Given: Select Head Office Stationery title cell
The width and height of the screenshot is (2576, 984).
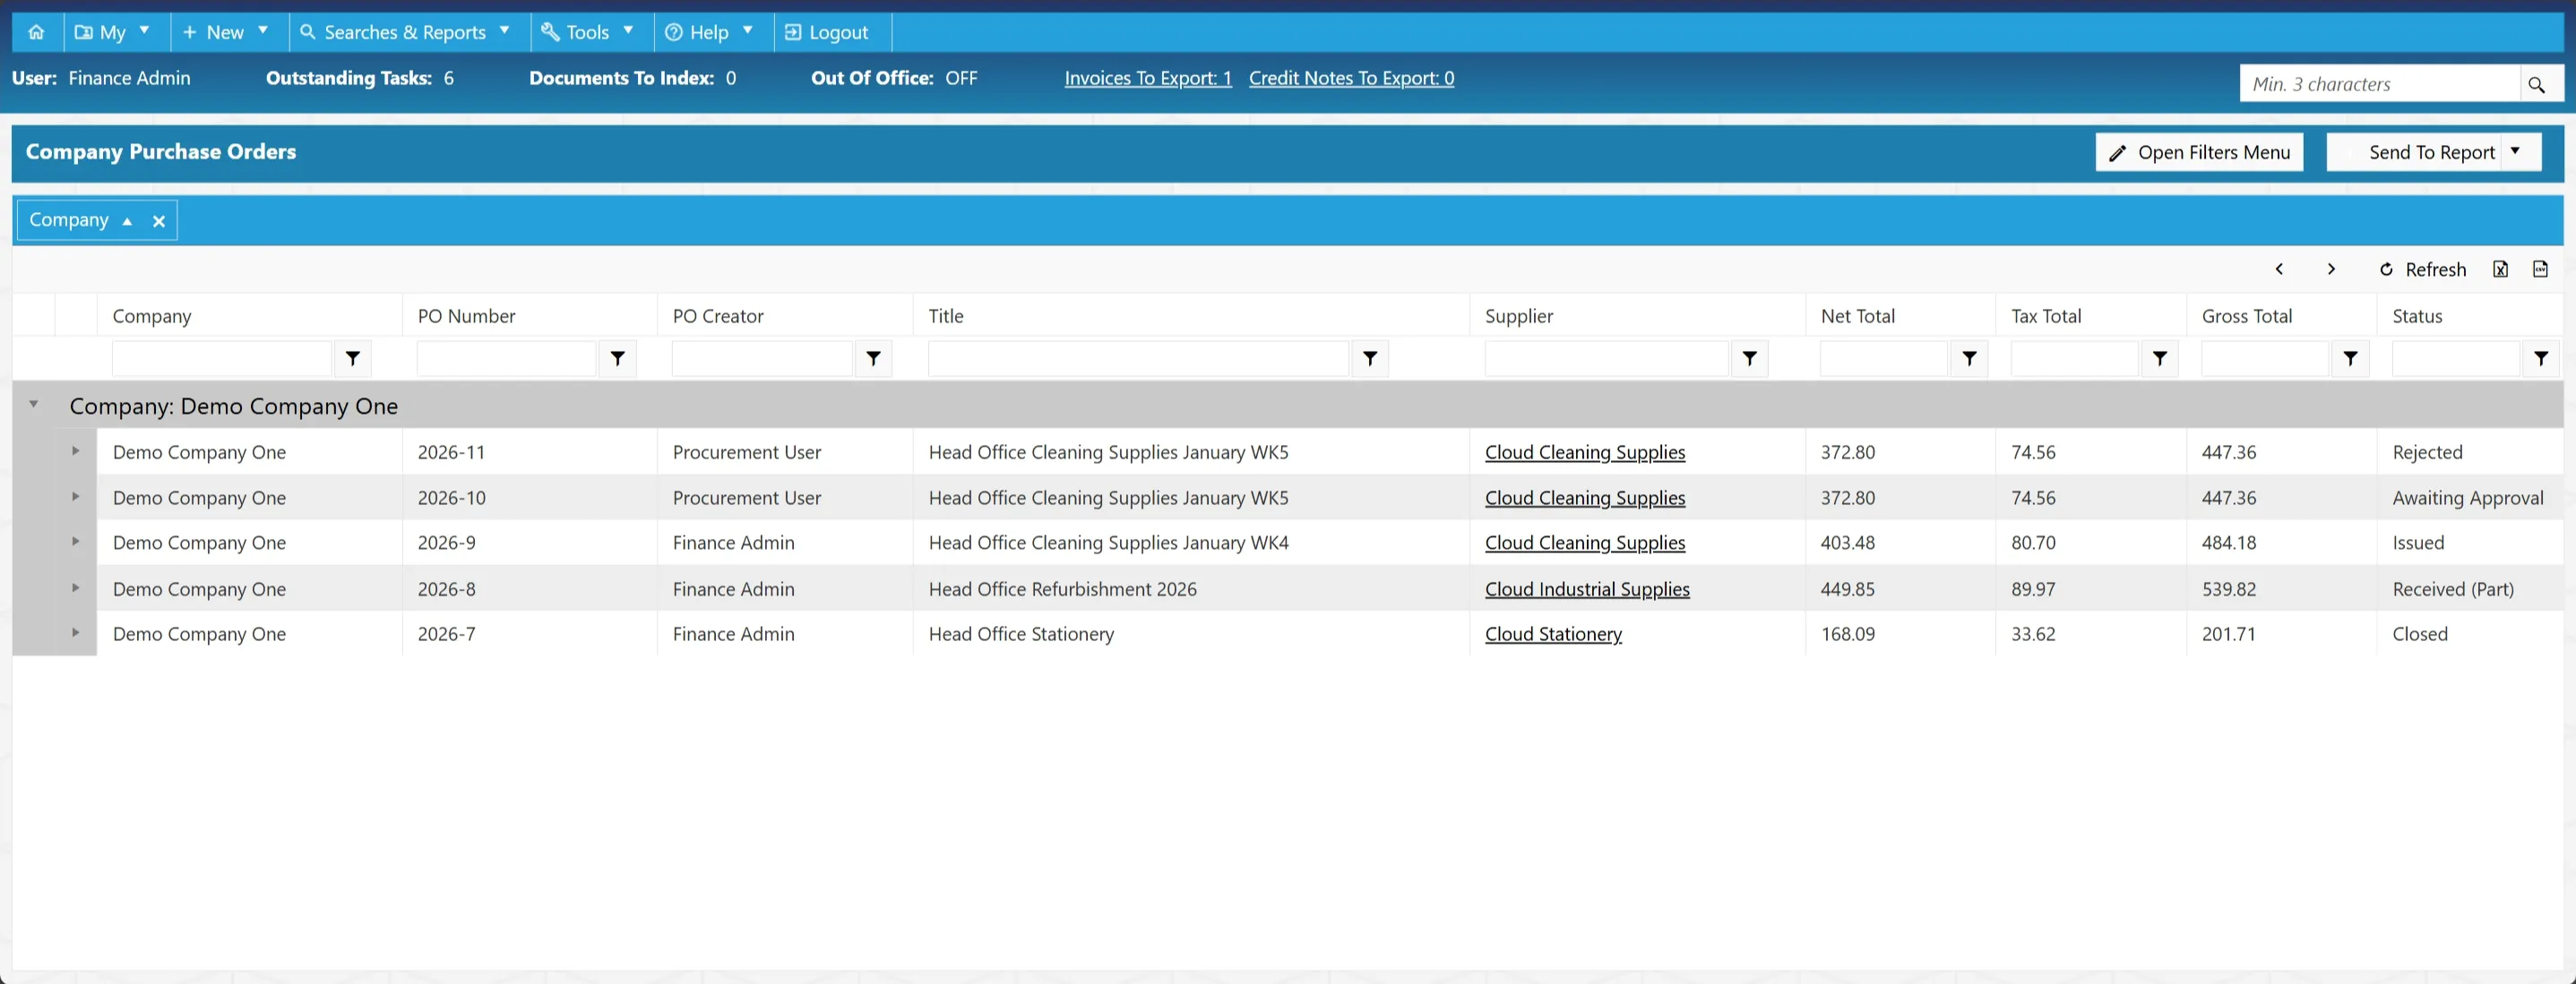Looking at the screenshot, I should click(x=1191, y=633).
